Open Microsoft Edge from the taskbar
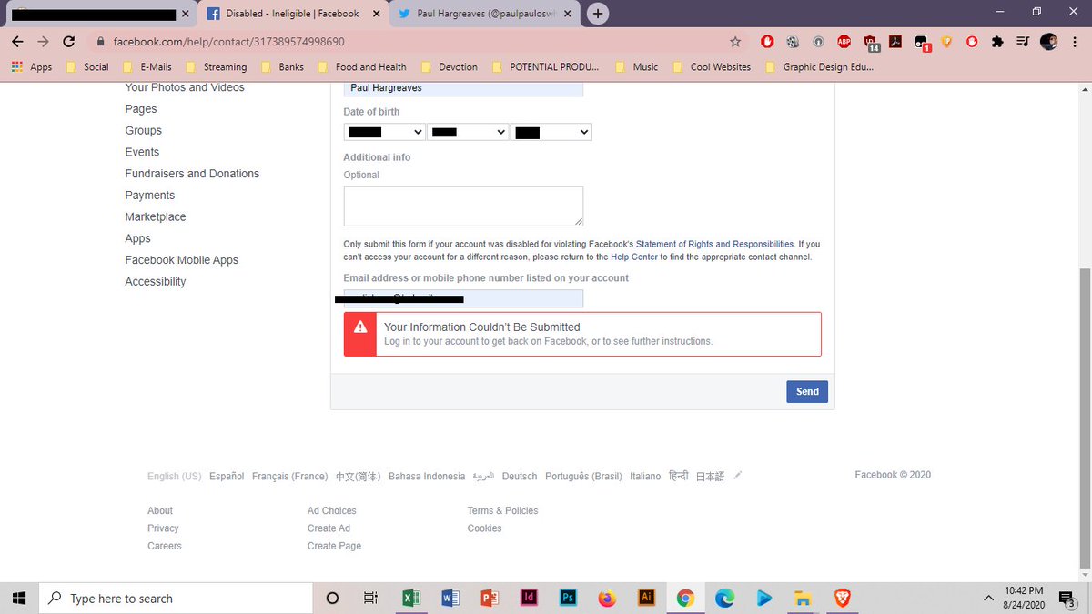Image resolution: width=1092 pixels, height=614 pixels. pos(725,598)
